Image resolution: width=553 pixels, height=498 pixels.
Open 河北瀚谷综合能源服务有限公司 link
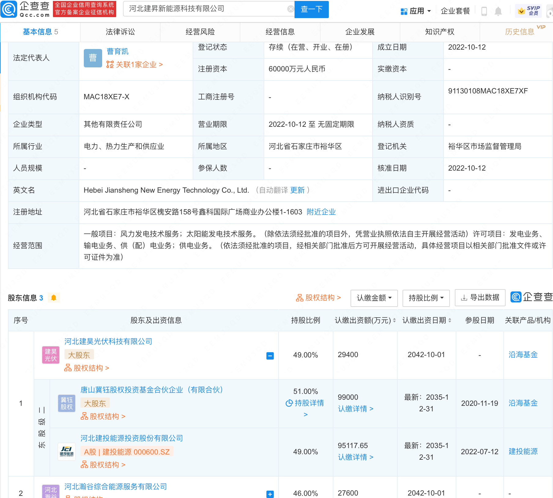point(116,487)
